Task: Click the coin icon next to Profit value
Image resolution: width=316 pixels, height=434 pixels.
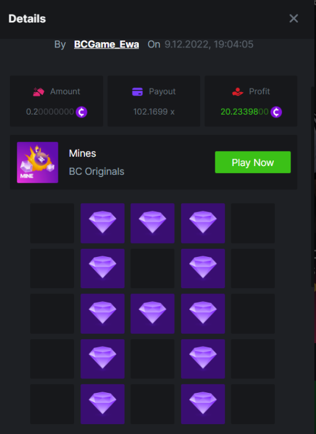Action: [x=276, y=112]
